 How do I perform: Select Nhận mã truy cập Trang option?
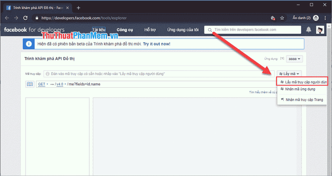tap(302, 100)
